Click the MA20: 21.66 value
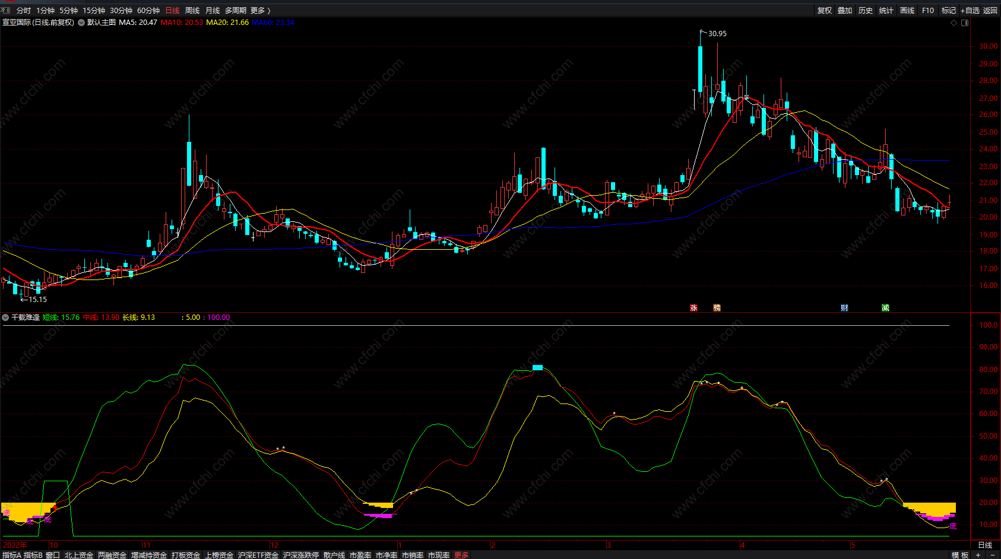 [x=227, y=23]
